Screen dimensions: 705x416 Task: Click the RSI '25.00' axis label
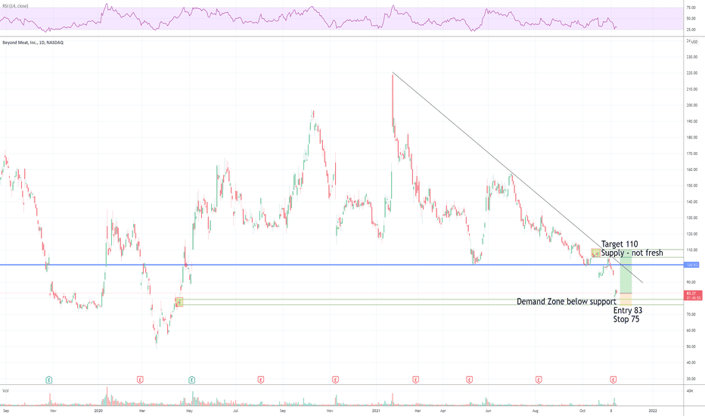691,29
